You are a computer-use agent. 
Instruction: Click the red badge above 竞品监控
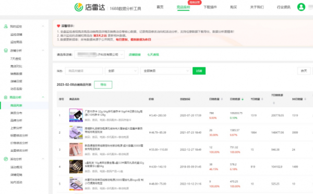(x=195, y=3)
